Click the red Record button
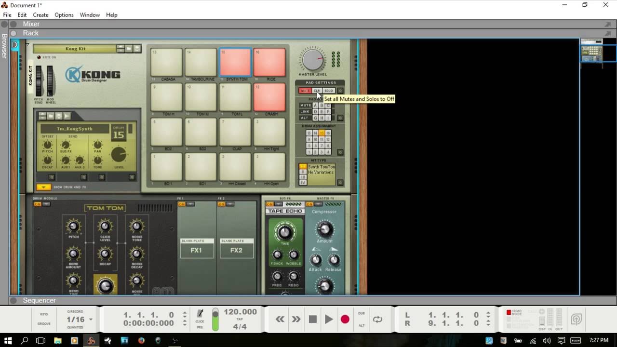Viewport: 617px width, 347px height. tap(345, 319)
